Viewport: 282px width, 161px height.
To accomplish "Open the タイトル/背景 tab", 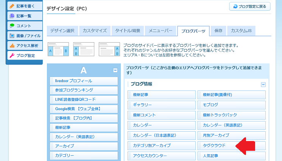I will tap(128, 31).
